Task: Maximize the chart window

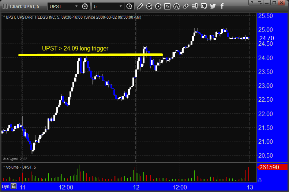Action: click(x=274, y=3)
